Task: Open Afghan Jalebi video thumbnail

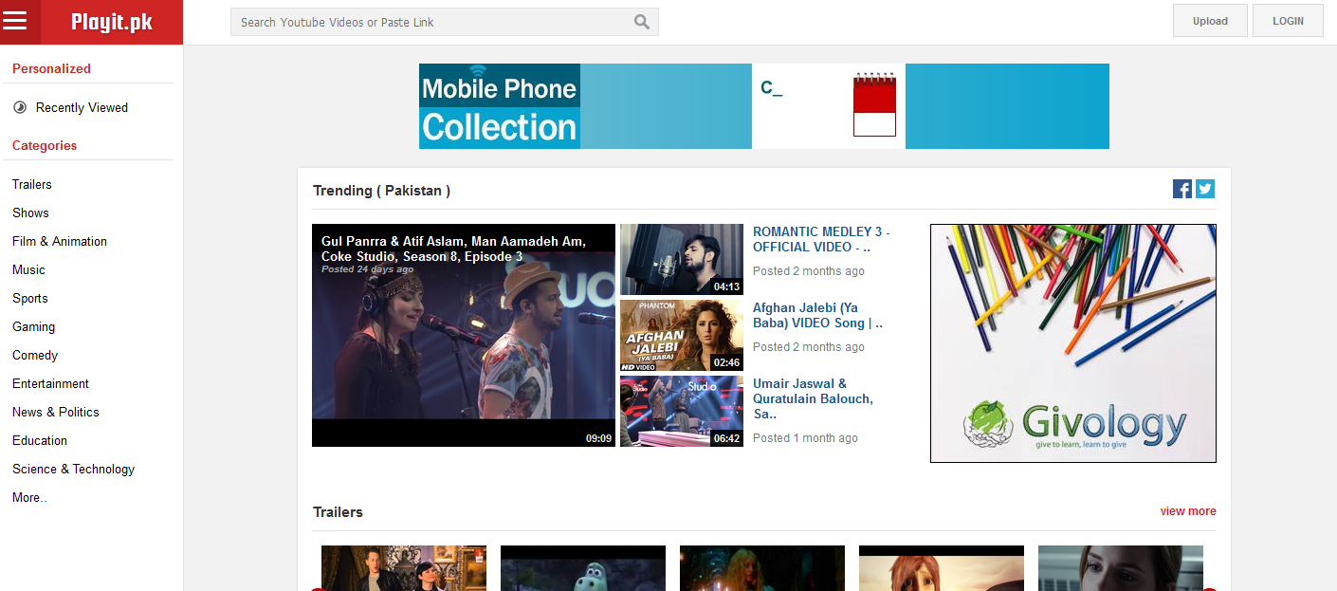Action: (682, 335)
